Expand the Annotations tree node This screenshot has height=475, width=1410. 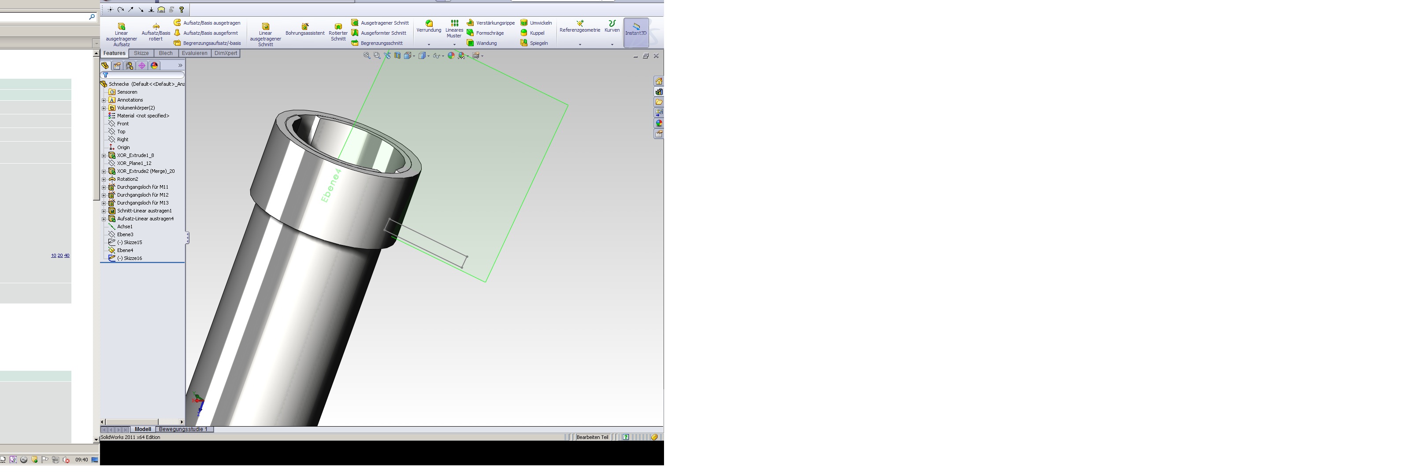pyautogui.click(x=104, y=100)
